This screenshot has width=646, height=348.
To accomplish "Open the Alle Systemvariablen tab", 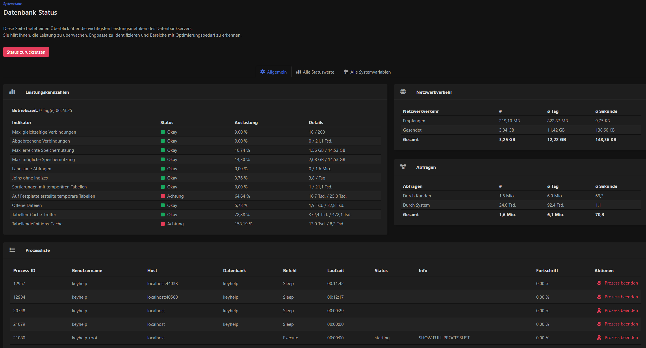I will [x=370, y=72].
